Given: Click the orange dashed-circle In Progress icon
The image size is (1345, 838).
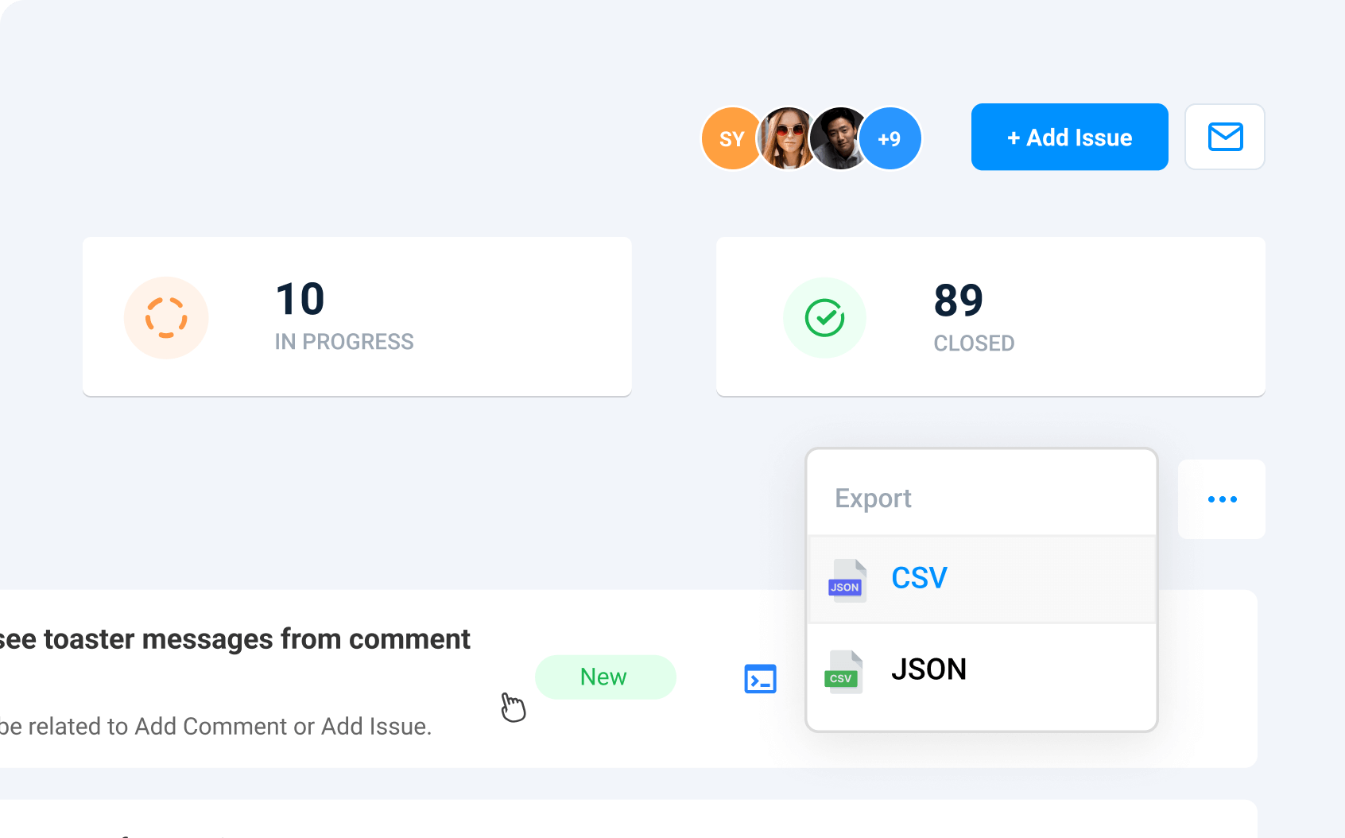Looking at the screenshot, I should [x=166, y=318].
